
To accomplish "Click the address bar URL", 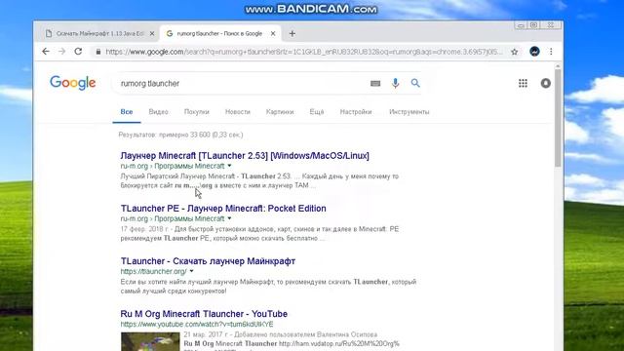I will (303, 52).
